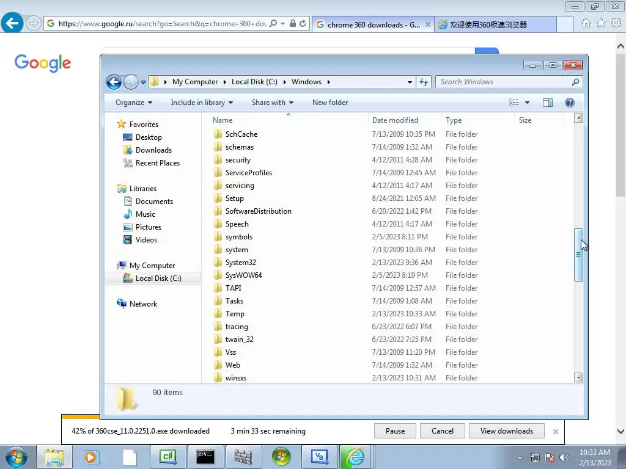Image resolution: width=626 pixels, height=469 pixels.
Task: Click the Windows Start orb
Action: click(x=16, y=457)
